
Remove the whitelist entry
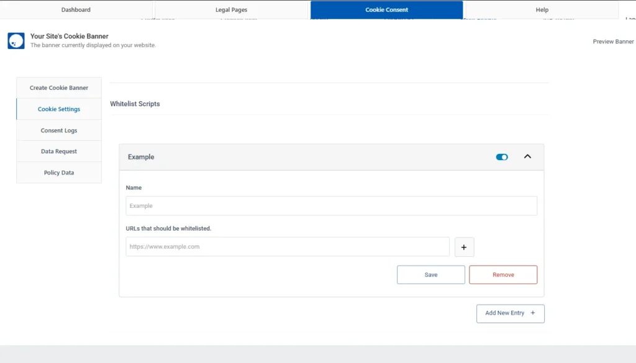pyautogui.click(x=503, y=275)
